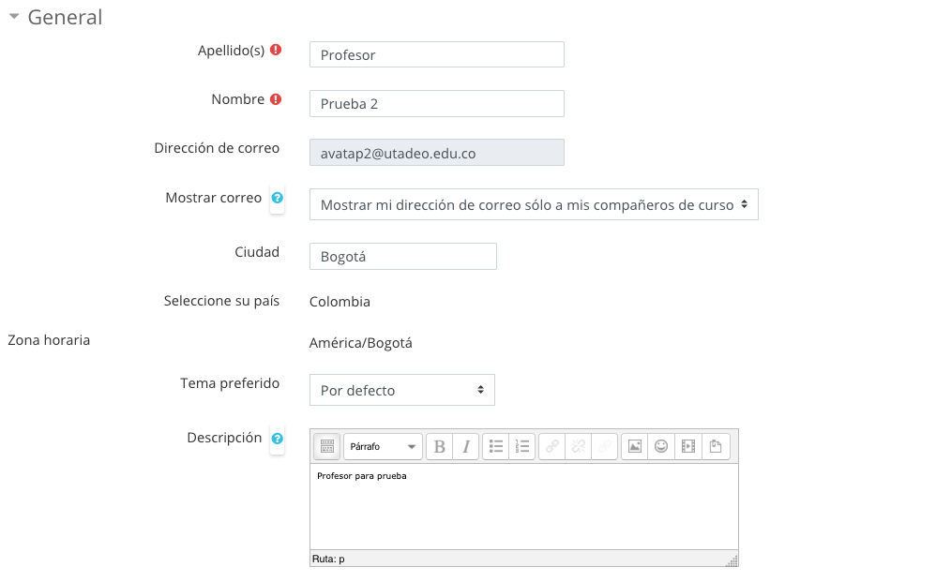Open the Mostrar correo dropdown

pyautogui.click(x=534, y=205)
